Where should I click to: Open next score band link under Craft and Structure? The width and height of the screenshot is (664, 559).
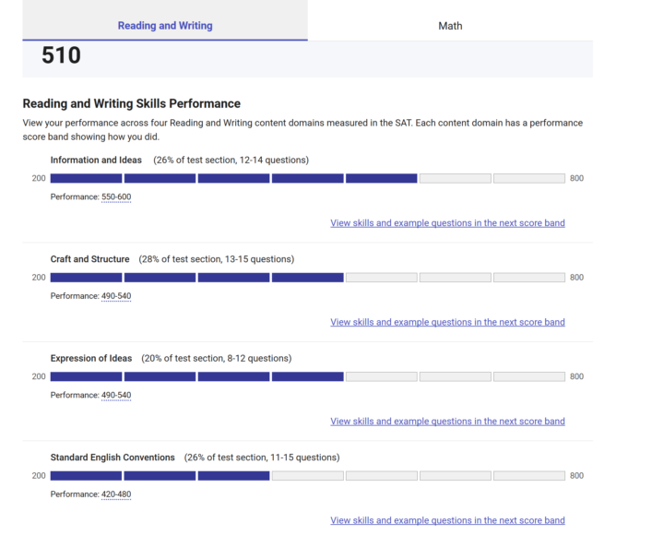click(447, 322)
